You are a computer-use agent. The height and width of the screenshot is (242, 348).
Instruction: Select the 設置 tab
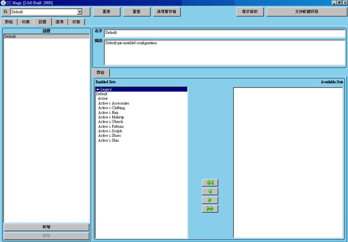pyautogui.click(x=43, y=22)
